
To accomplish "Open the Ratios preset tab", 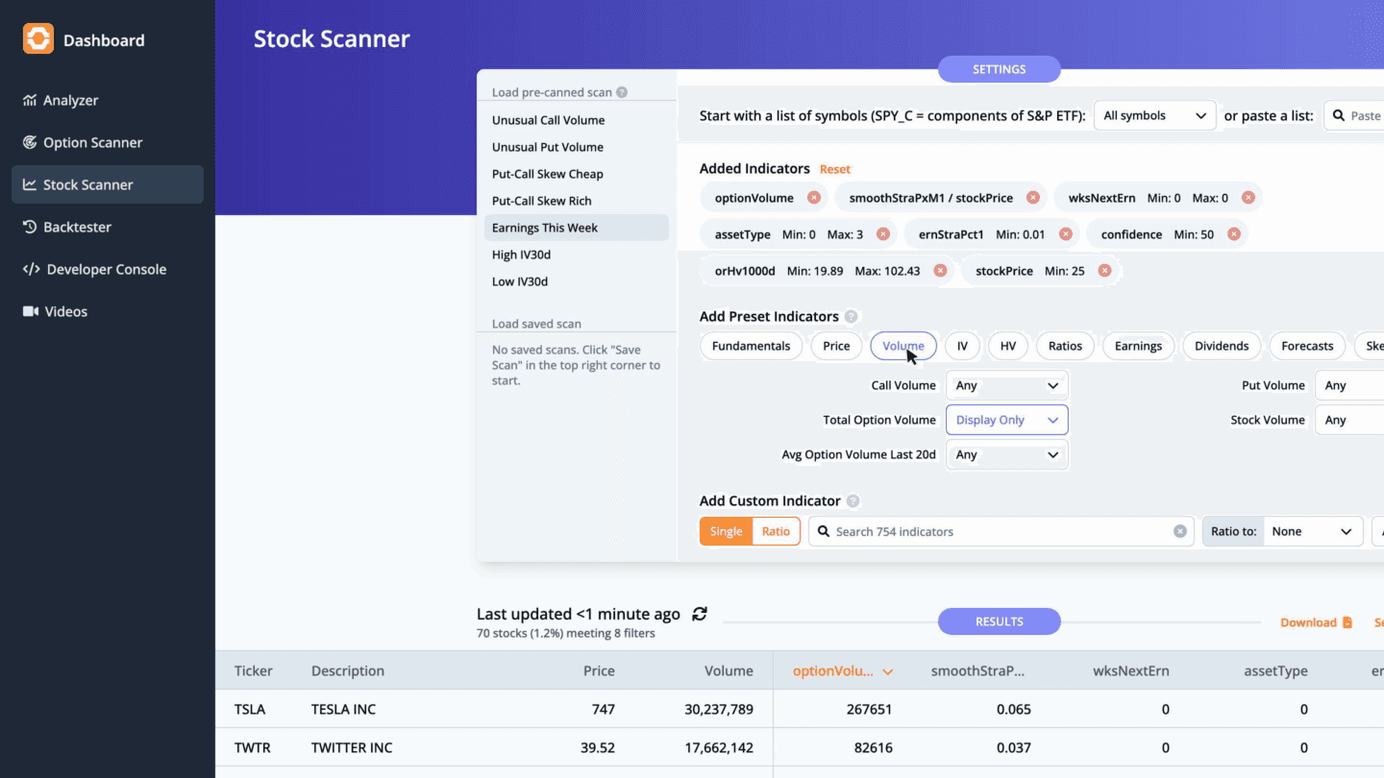I will coord(1065,346).
